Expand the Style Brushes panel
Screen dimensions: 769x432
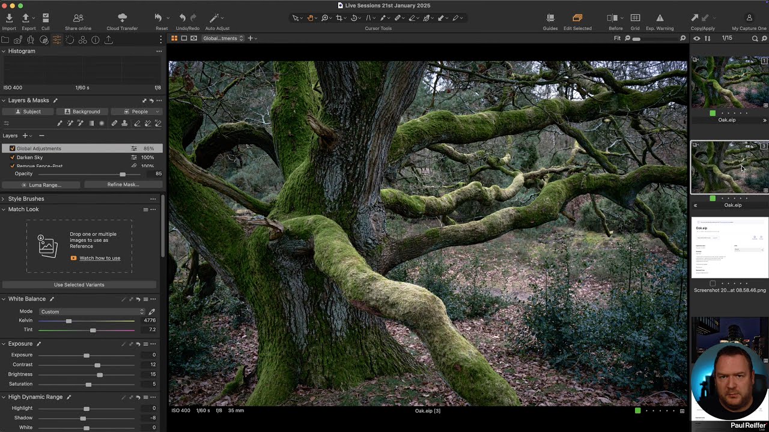pyautogui.click(x=4, y=199)
